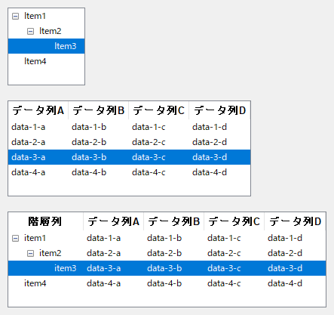Sort by データ列C header in middle table
The height and width of the screenshot is (315, 334).
click(x=159, y=110)
